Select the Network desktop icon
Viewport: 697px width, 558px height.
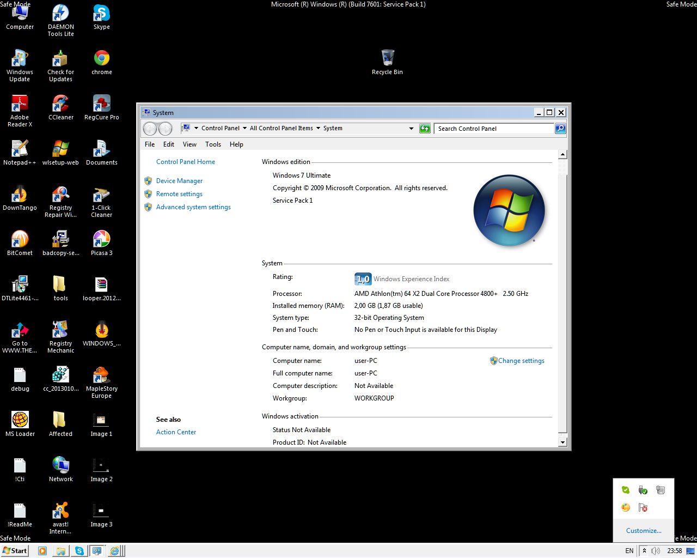60,469
